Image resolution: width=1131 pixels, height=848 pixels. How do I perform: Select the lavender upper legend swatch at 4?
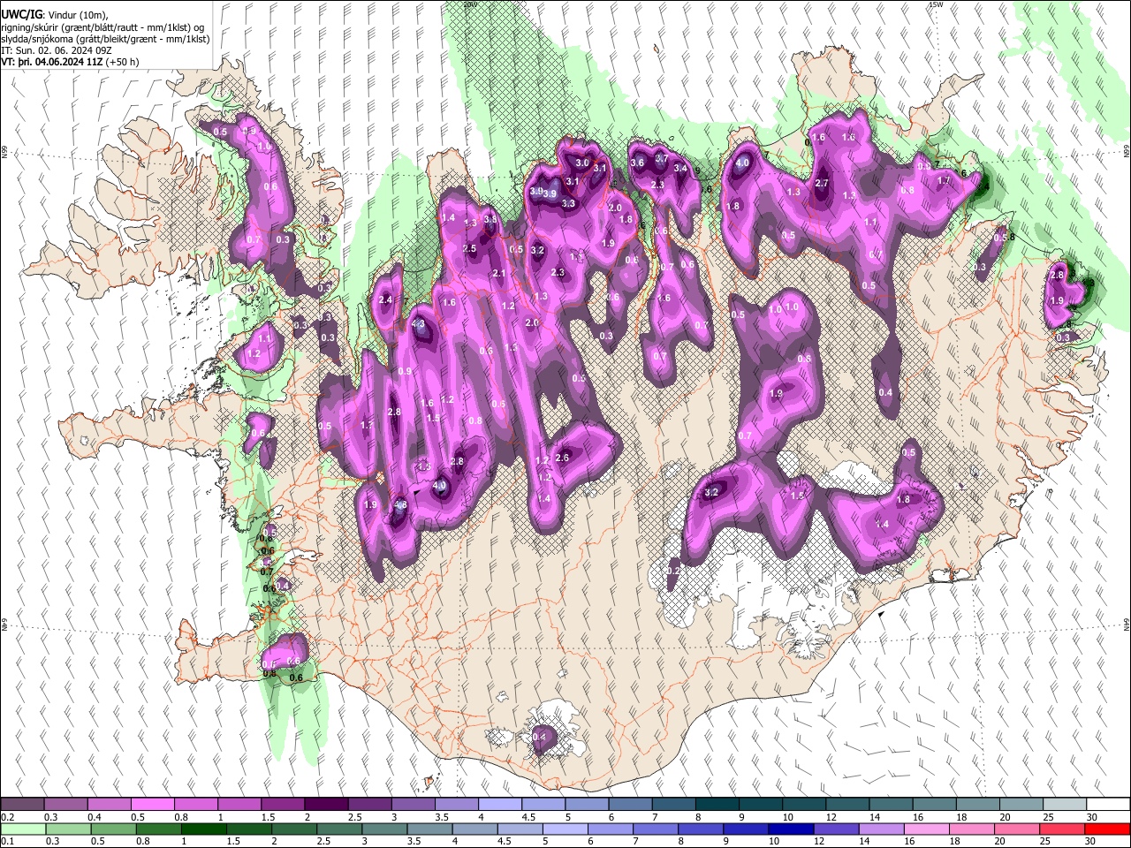tap(500, 805)
